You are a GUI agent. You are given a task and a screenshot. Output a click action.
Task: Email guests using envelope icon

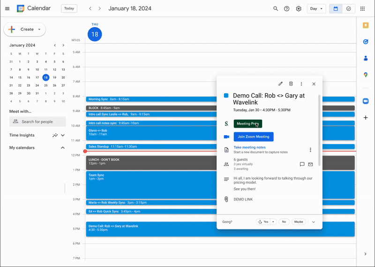pos(310,164)
